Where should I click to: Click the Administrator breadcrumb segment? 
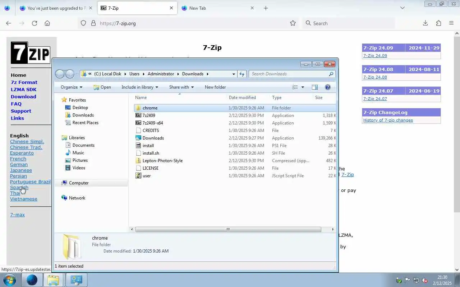click(x=161, y=74)
